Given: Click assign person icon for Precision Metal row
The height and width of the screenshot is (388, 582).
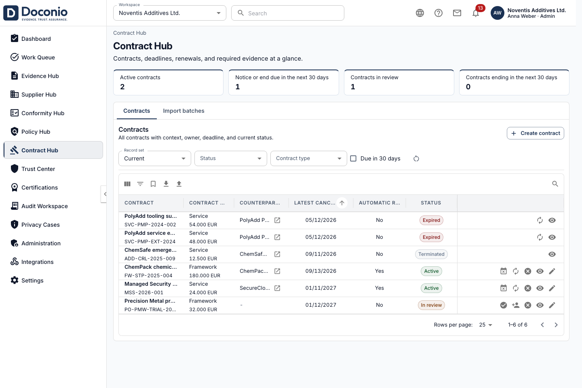Looking at the screenshot, I should click(x=516, y=305).
